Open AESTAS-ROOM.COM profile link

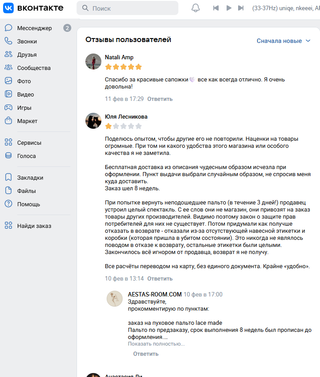coord(154,294)
